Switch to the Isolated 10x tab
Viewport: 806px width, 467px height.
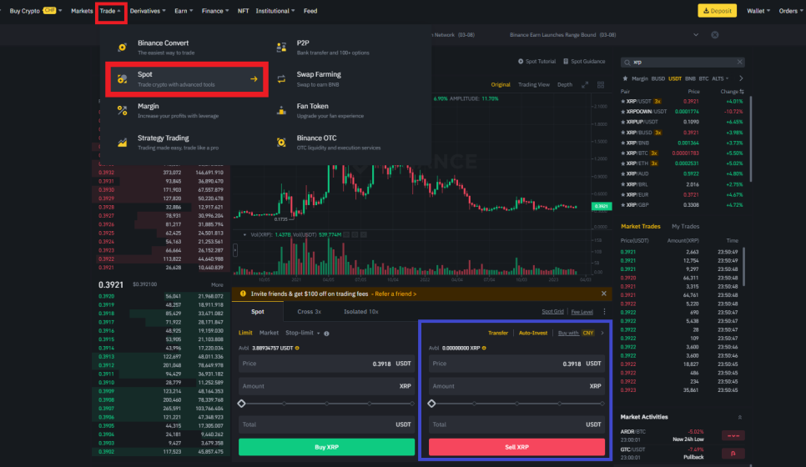(360, 312)
